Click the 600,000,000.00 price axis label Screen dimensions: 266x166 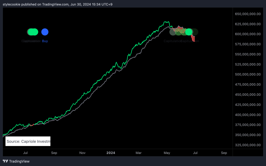(248, 34)
